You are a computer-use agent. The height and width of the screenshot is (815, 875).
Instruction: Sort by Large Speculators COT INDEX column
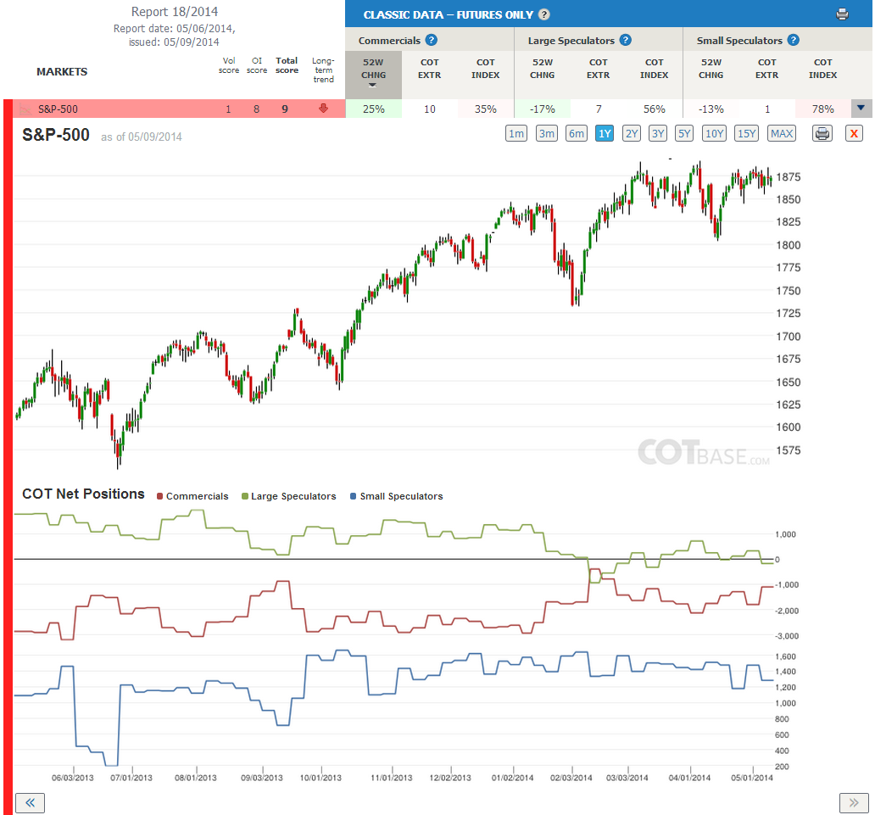pyautogui.click(x=654, y=69)
